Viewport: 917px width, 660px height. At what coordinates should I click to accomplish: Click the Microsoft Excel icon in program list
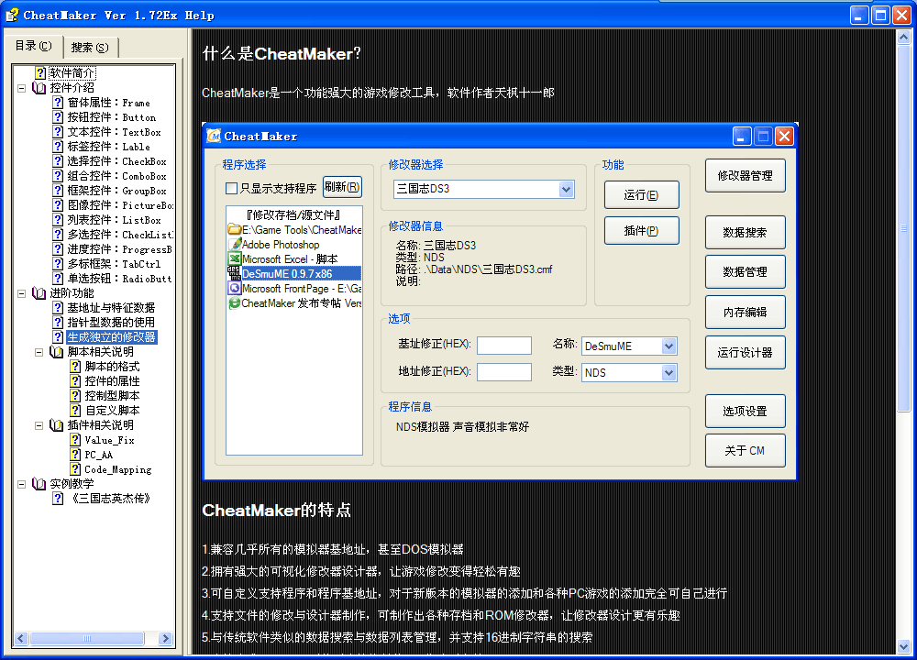pyautogui.click(x=235, y=258)
